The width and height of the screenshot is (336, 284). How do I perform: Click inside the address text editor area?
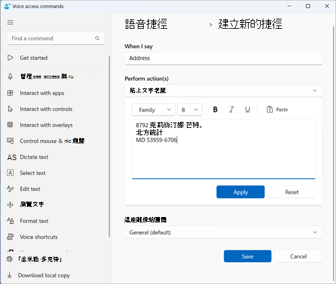[x=224, y=149]
